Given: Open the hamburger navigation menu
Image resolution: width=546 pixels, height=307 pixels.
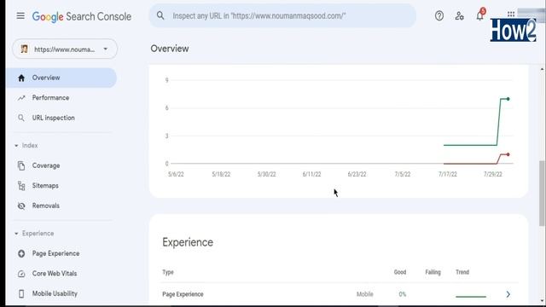Looking at the screenshot, I should (20, 16).
